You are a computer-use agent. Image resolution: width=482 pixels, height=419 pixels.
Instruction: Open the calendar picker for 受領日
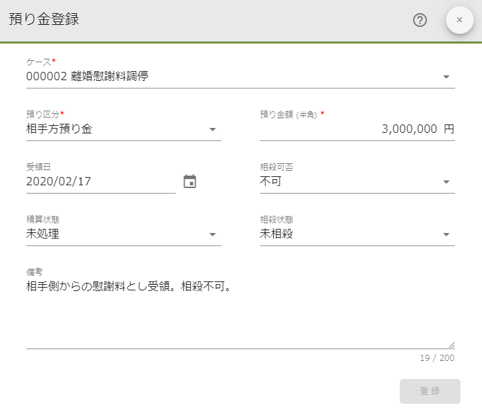point(189,181)
